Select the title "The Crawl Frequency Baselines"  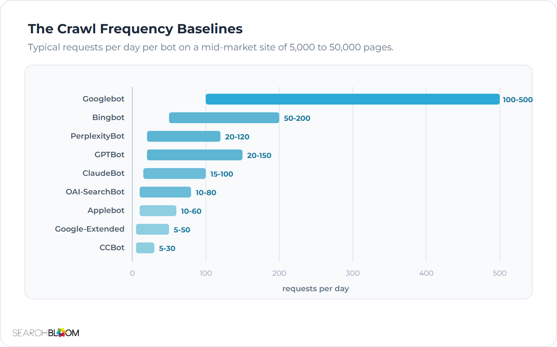(x=135, y=29)
